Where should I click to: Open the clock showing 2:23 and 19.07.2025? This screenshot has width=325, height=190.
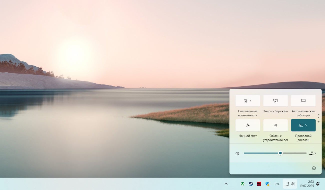(x=306, y=184)
